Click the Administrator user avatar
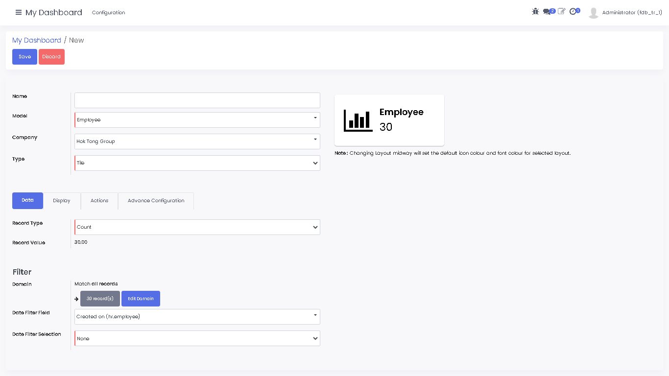The height and width of the screenshot is (376, 669). (594, 13)
